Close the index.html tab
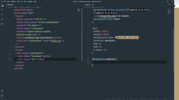 tap(14, 5)
